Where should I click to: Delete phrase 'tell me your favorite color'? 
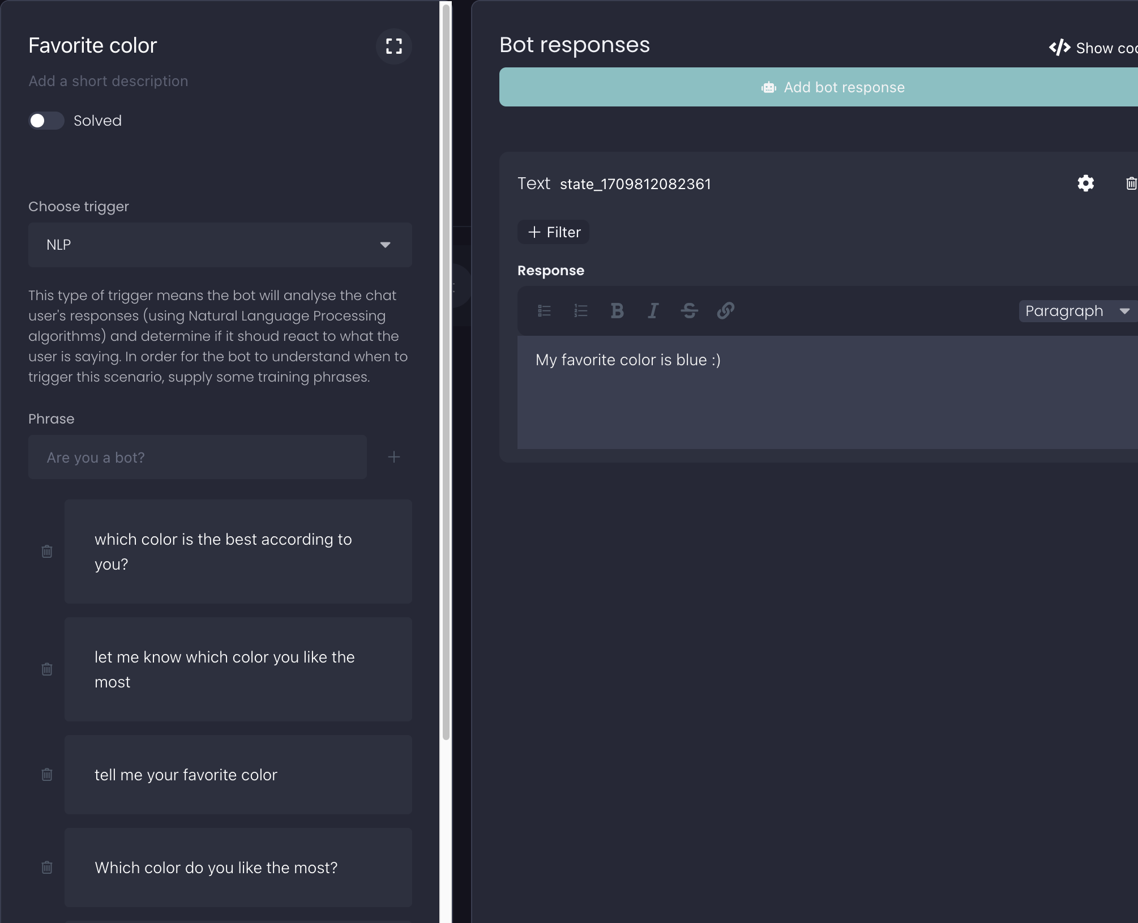[x=47, y=774]
